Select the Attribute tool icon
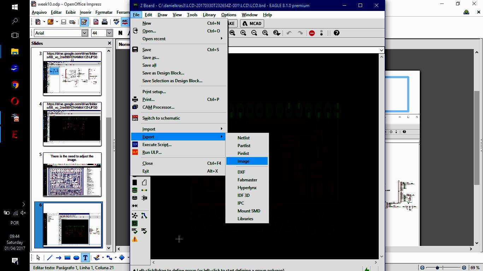Screen dimensions: 483x271 coord(144,198)
